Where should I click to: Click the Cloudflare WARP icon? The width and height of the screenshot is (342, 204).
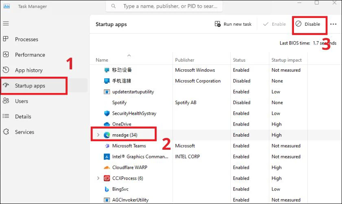(x=107, y=168)
